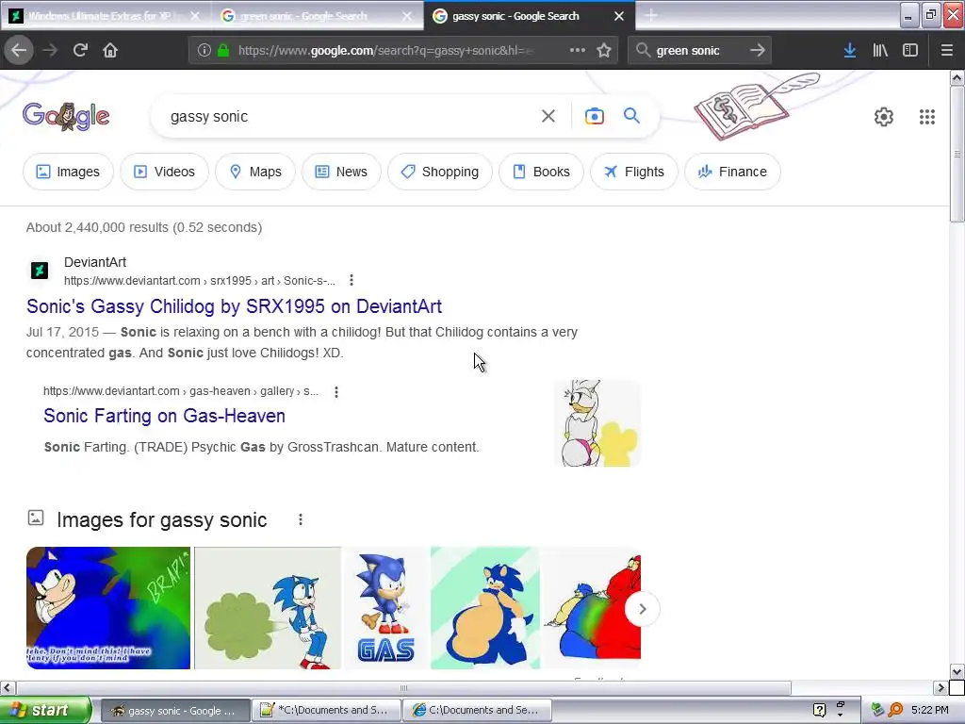Click the DeviantArt favicon next to result

40,271
